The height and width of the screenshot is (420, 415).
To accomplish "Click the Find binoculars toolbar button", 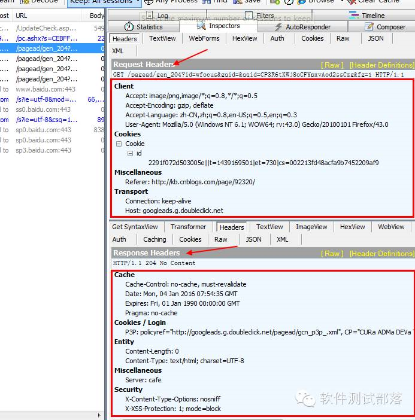I will pyautogui.click(x=214, y=2).
